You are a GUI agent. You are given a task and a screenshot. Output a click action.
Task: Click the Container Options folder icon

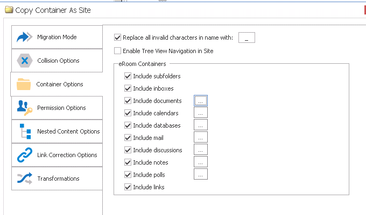pos(24,84)
